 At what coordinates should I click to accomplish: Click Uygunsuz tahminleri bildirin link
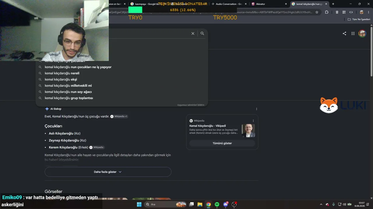(191, 105)
